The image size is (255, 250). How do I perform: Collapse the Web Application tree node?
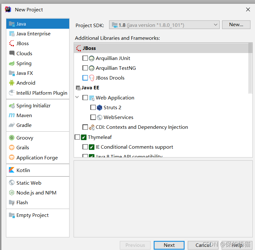coord(77,97)
